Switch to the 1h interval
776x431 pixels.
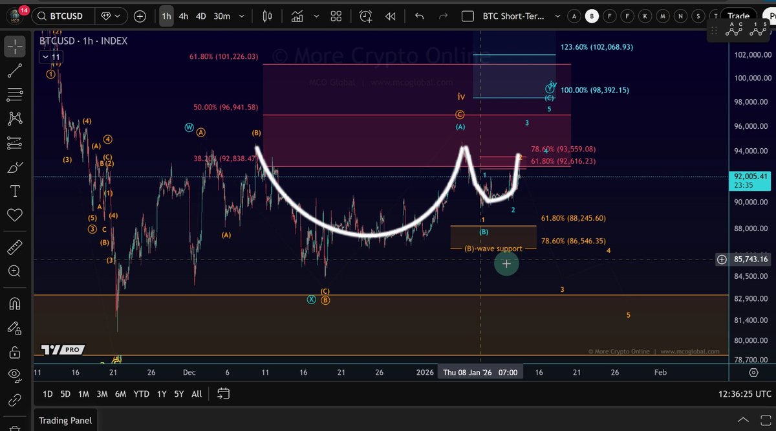[166, 16]
